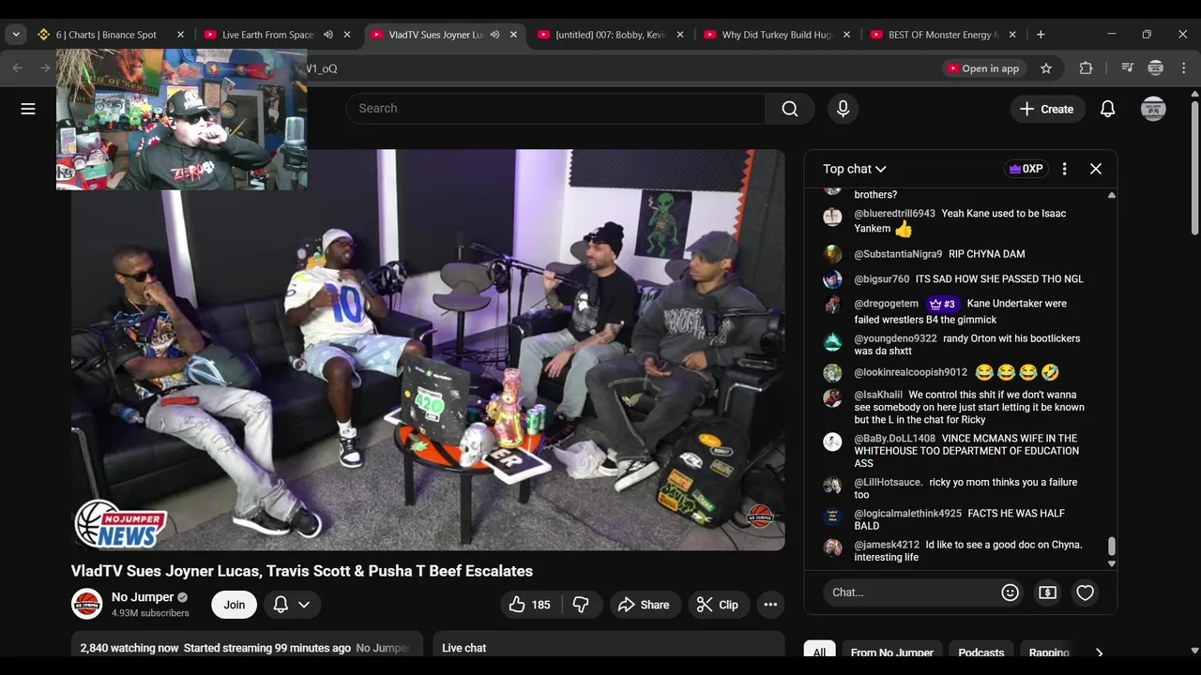This screenshot has width=1201, height=675.
Task: Switch to untitled 007 Bobby Kevin tab
Action: click(610, 35)
